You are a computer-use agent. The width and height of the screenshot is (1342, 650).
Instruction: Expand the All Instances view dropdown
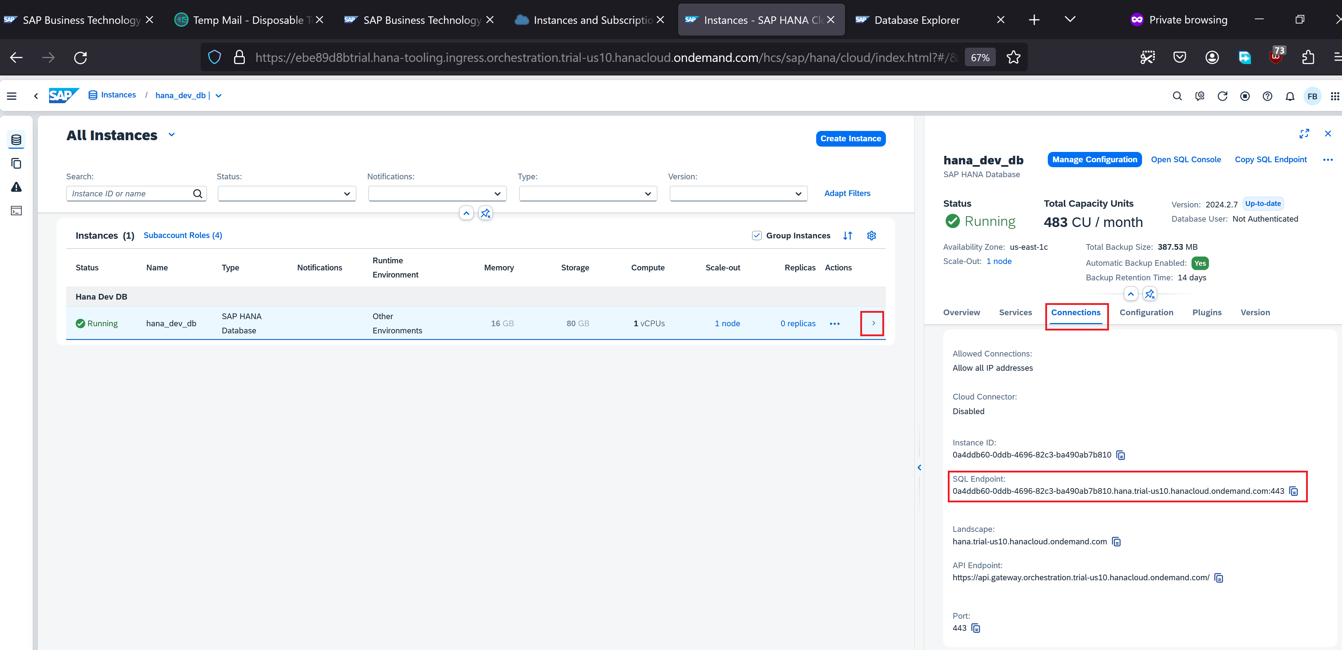coord(171,135)
